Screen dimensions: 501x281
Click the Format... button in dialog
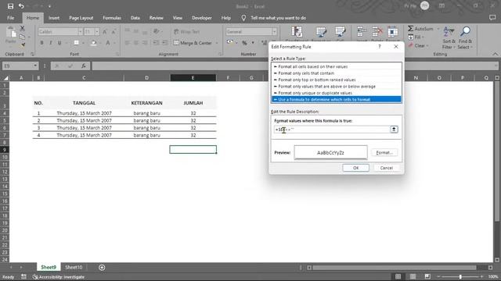(384, 153)
